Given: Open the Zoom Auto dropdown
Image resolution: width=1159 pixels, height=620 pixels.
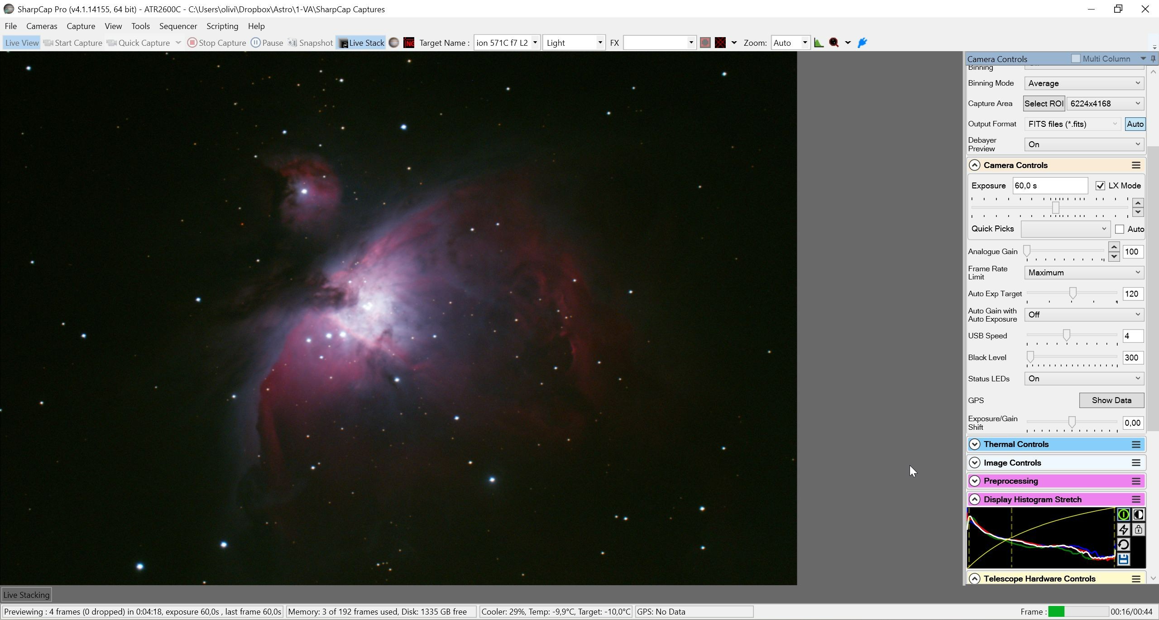Looking at the screenshot, I should pos(790,43).
